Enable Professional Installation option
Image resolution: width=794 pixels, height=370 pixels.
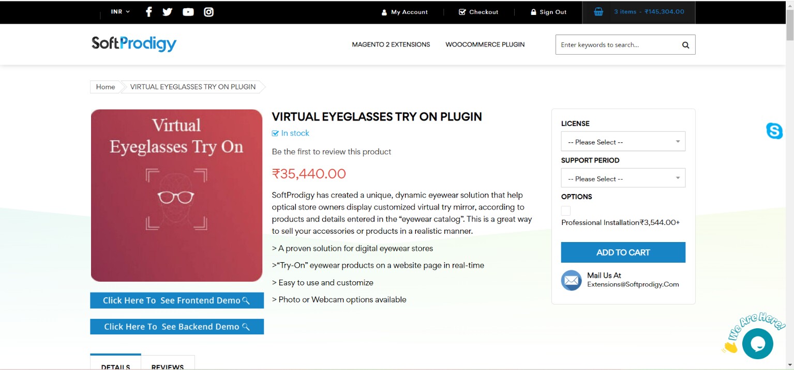(x=565, y=211)
